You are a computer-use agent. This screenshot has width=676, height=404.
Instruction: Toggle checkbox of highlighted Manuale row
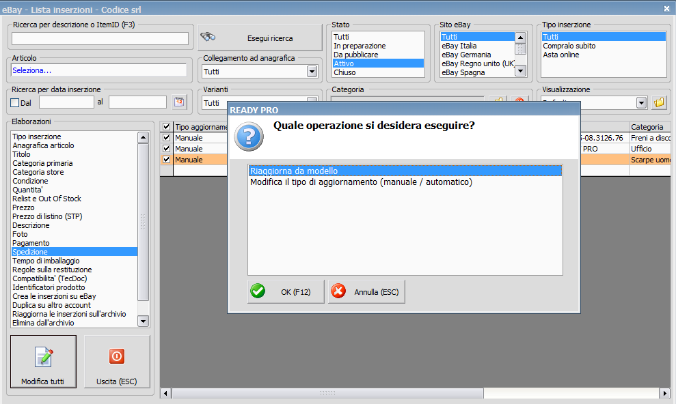pyautogui.click(x=166, y=159)
